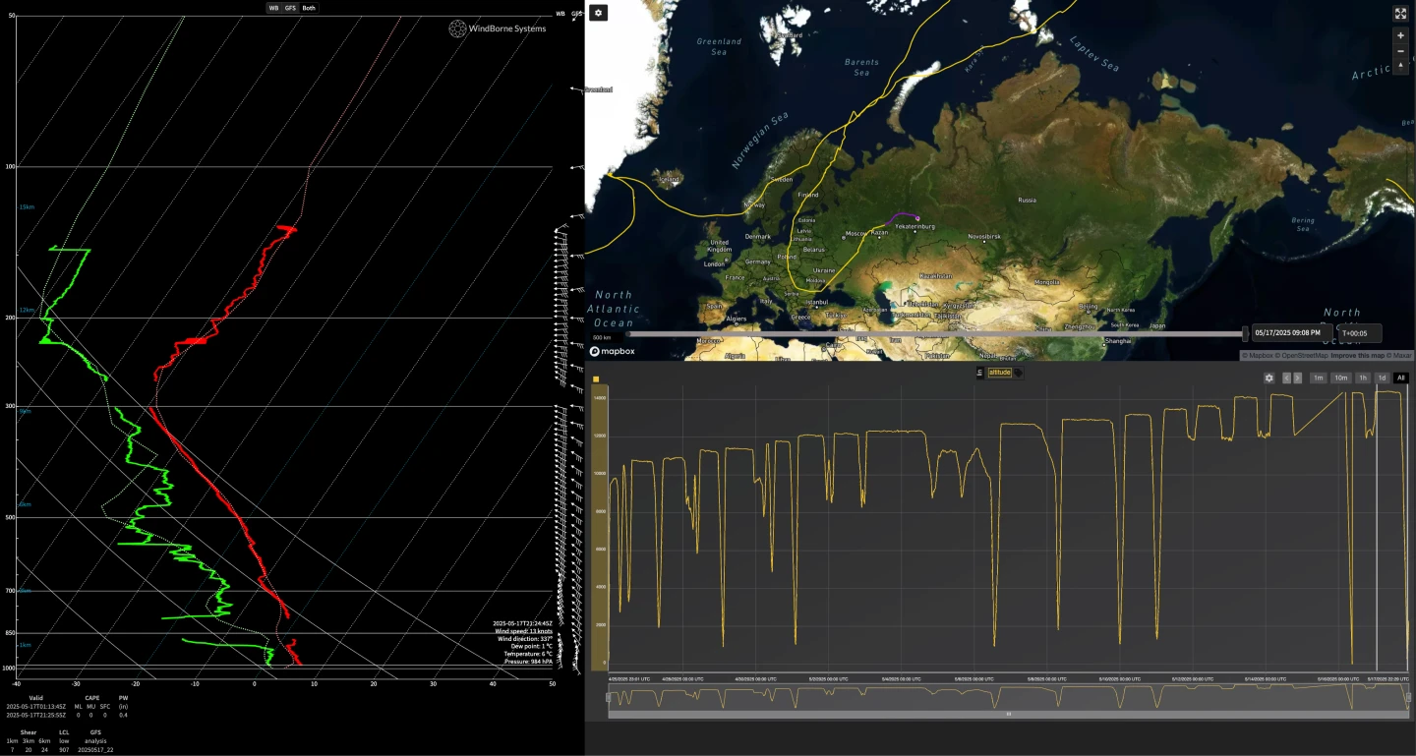Toggle the yellow altitude series swatch

click(596, 378)
